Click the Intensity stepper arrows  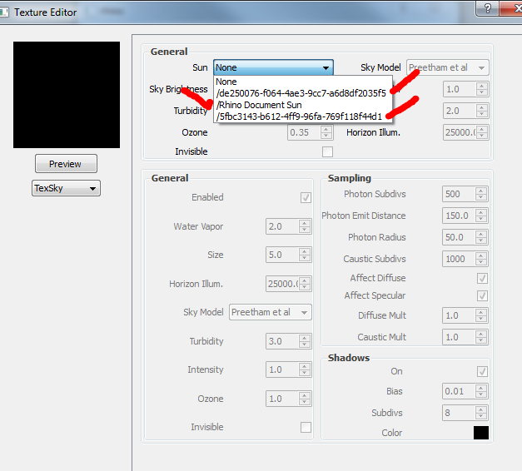pos(304,369)
